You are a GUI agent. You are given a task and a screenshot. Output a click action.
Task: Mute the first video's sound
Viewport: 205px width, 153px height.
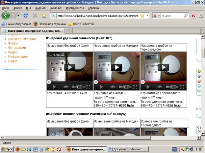click(x=66, y=87)
